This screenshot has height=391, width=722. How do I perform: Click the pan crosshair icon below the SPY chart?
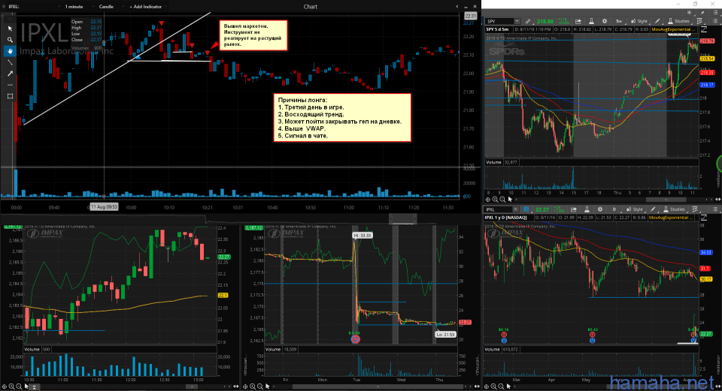coord(487,200)
